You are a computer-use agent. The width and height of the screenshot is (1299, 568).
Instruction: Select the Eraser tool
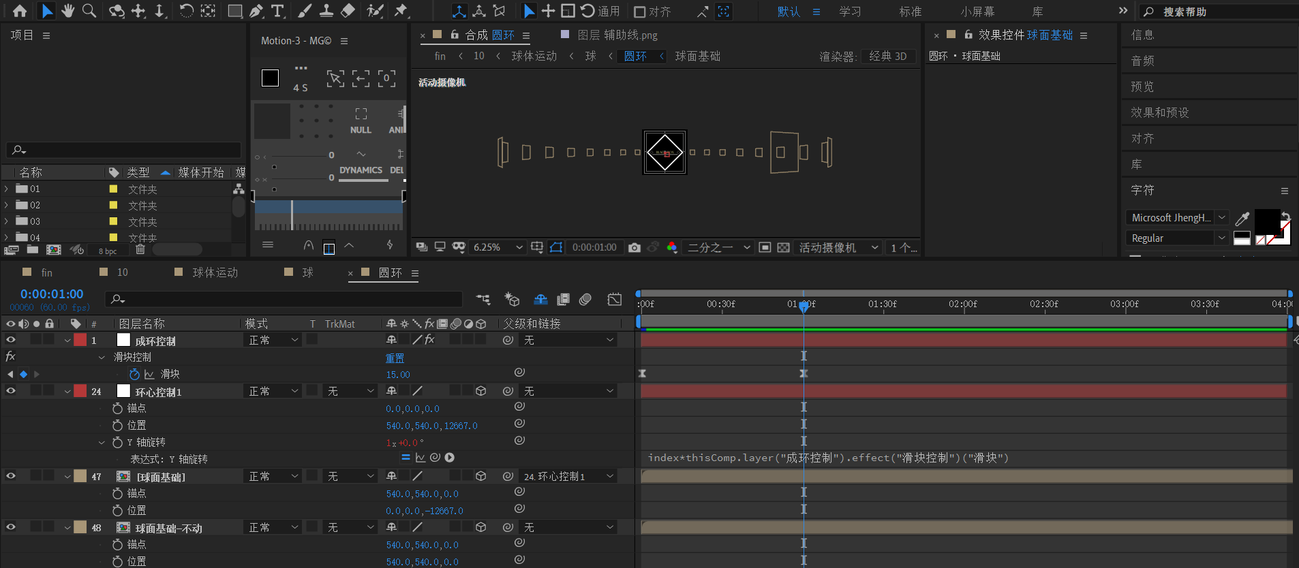[x=348, y=11]
